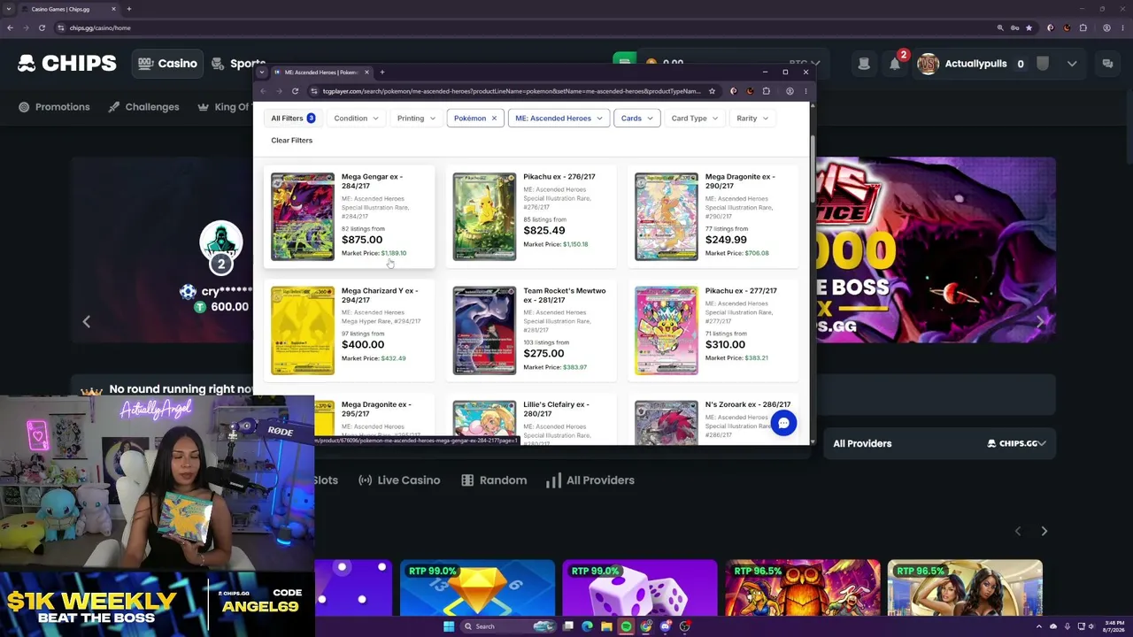The height and width of the screenshot is (637, 1133).
Task: Go to the previous Chips banner slide
Action: 86,321
